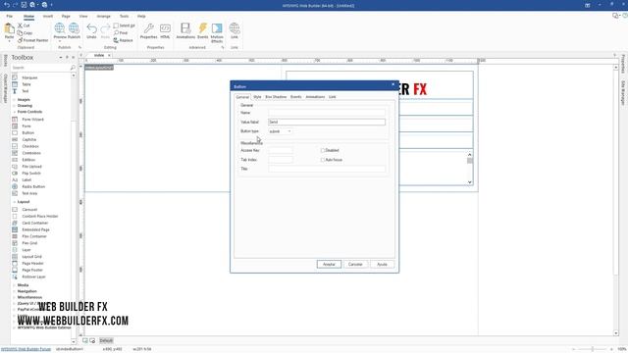The width and height of the screenshot is (628, 353).
Task: Switch to the Page ribbon tab
Action: click(66, 17)
